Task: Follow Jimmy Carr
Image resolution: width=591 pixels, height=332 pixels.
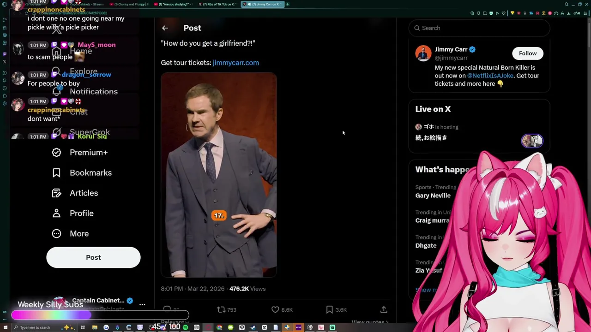Action: click(x=528, y=53)
